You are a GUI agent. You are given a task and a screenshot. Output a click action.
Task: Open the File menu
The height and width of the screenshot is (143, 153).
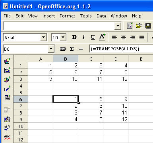coord(7,16)
